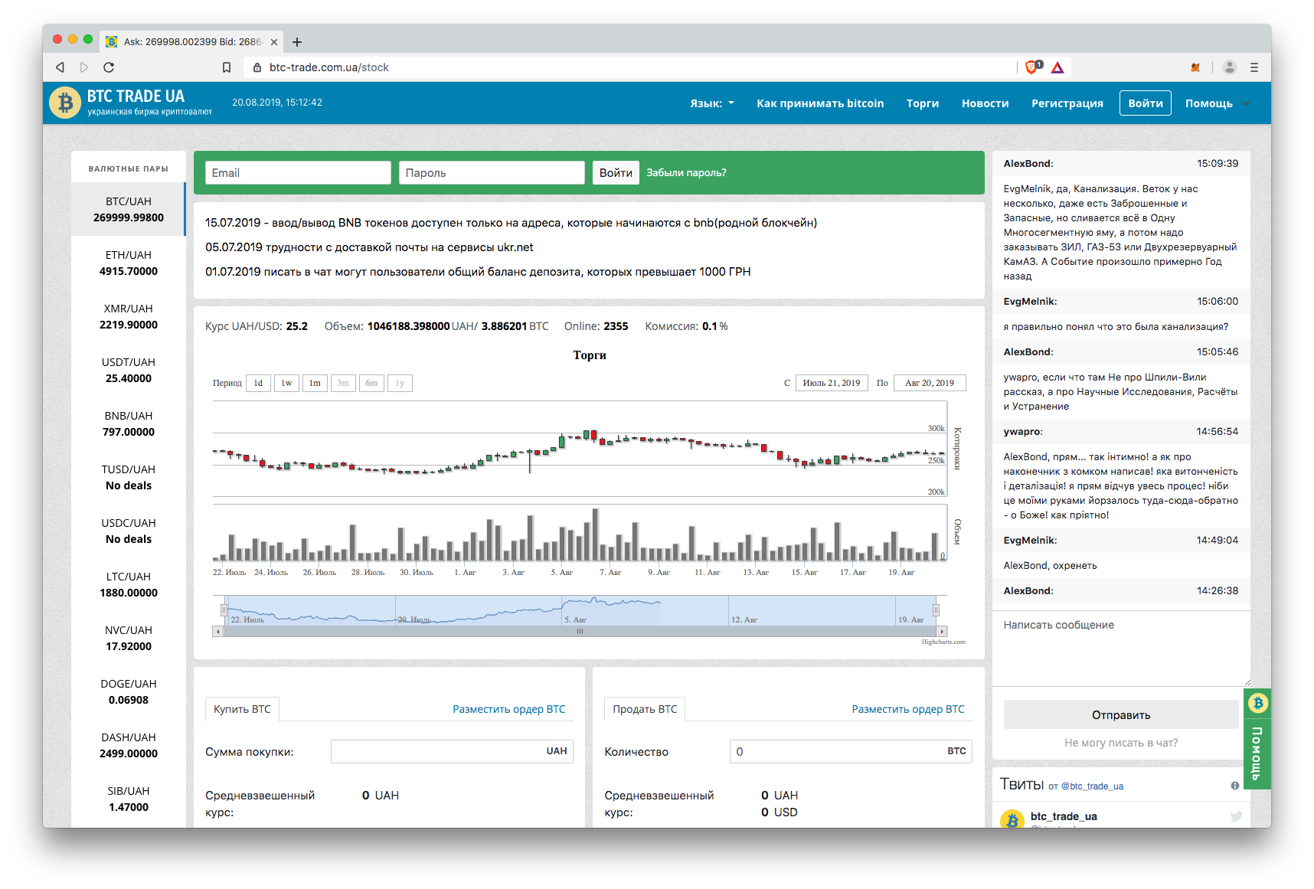Select the XMR/UAH currency pair
Viewport: 1314px width, 889px height.
point(129,316)
